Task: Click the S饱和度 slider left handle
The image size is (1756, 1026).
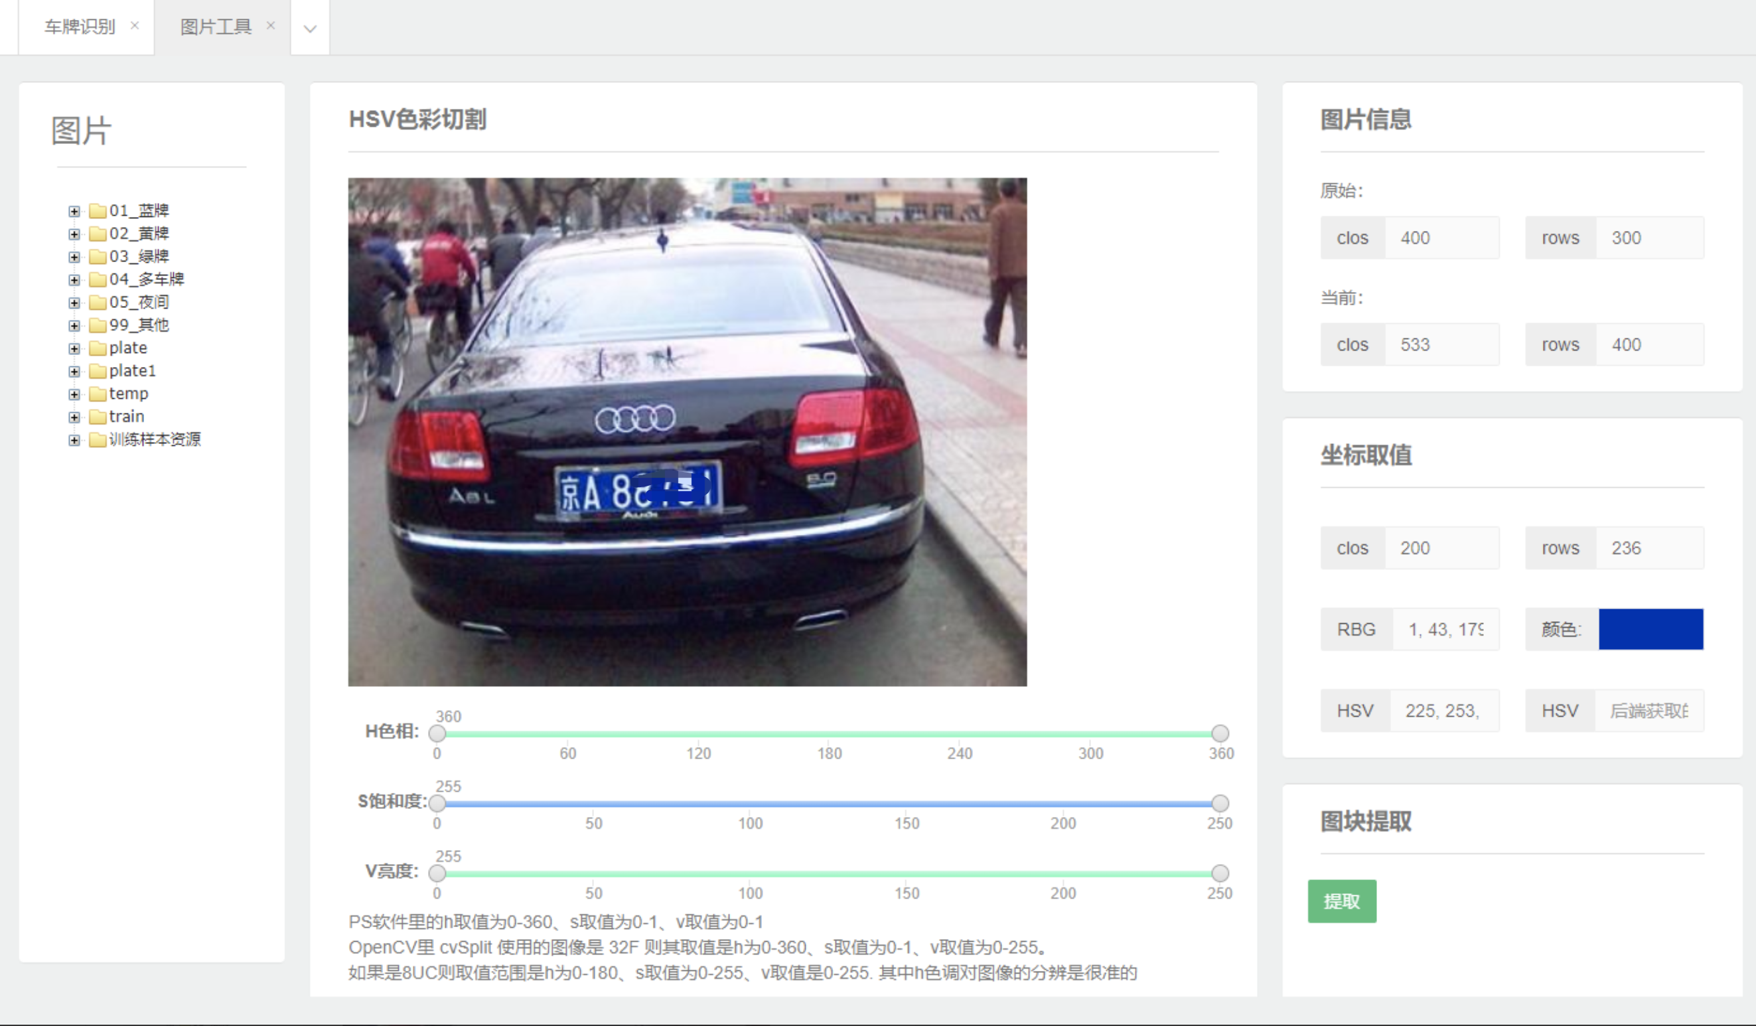Action: 437,803
